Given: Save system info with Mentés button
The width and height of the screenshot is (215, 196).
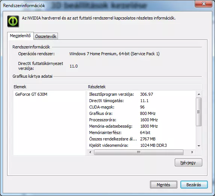Looking at the screenshot, I should pos(164,185).
